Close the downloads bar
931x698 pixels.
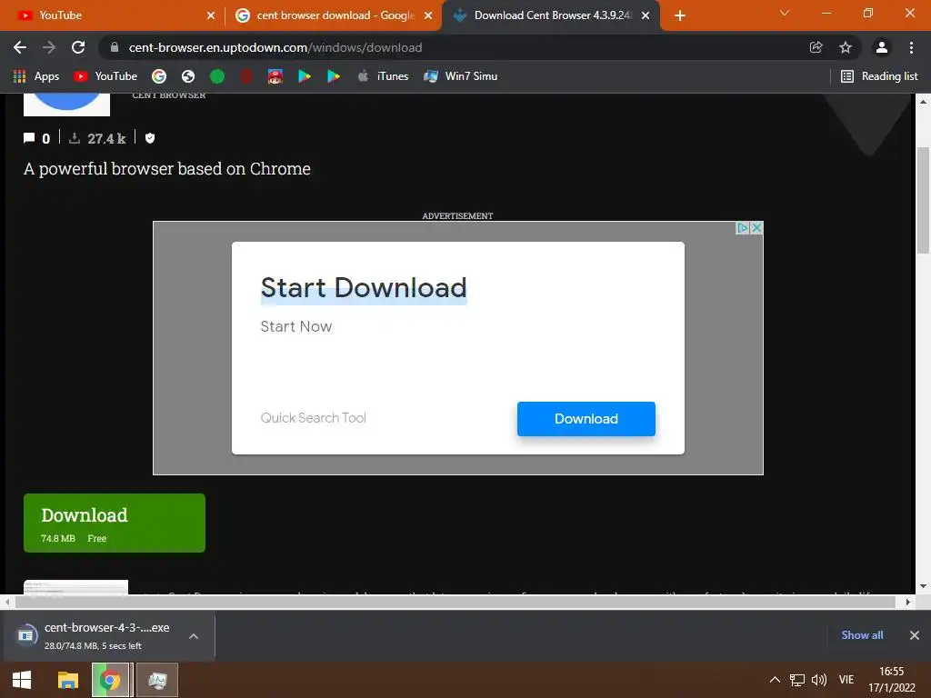[915, 635]
